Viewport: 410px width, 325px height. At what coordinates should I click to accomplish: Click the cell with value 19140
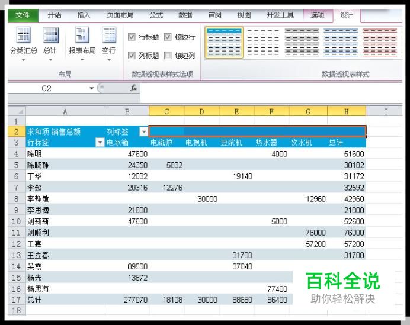[x=236, y=176]
